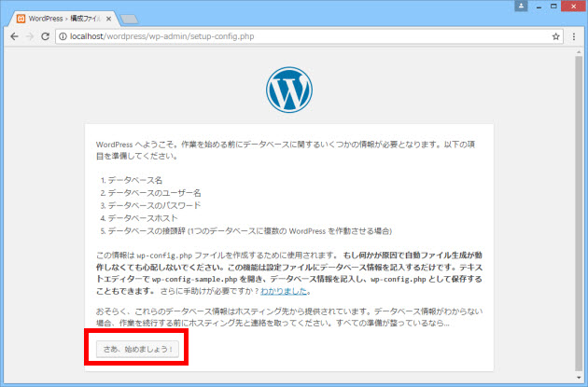Click the XAMPP favicon on the tab
588x387 pixels.
point(21,19)
